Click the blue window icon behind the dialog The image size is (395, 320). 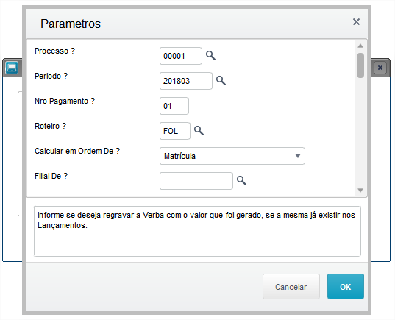(x=12, y=68)
